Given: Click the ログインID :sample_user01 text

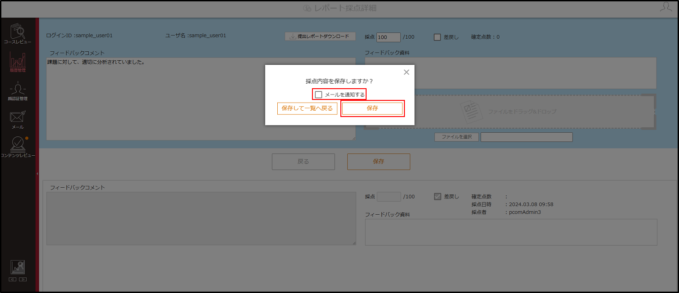Looking at the screenshot, I should pos(79,36).
